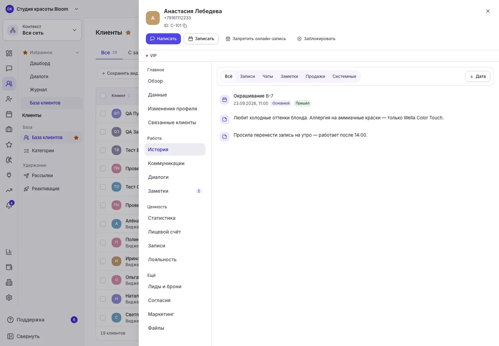Open the Студия красоты Bloom workspace dropdown
The height and width of the screenshot is (346, 499).
click(x=42, y=9)
